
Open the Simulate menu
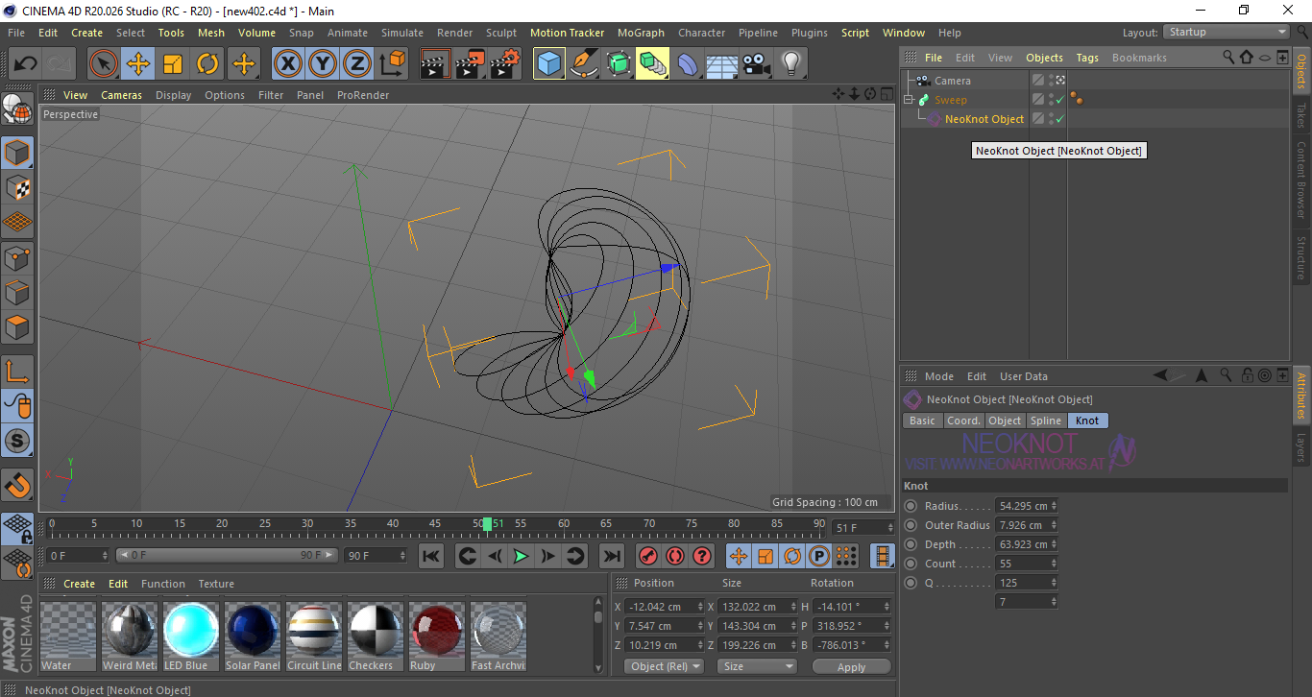402,33
